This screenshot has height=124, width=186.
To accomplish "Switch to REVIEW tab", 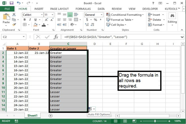I will (117, 9).
